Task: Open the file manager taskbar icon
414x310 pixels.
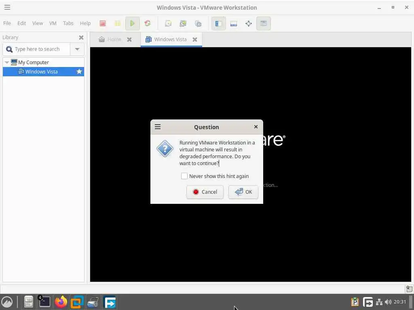Action: click(x=29, y=302)
